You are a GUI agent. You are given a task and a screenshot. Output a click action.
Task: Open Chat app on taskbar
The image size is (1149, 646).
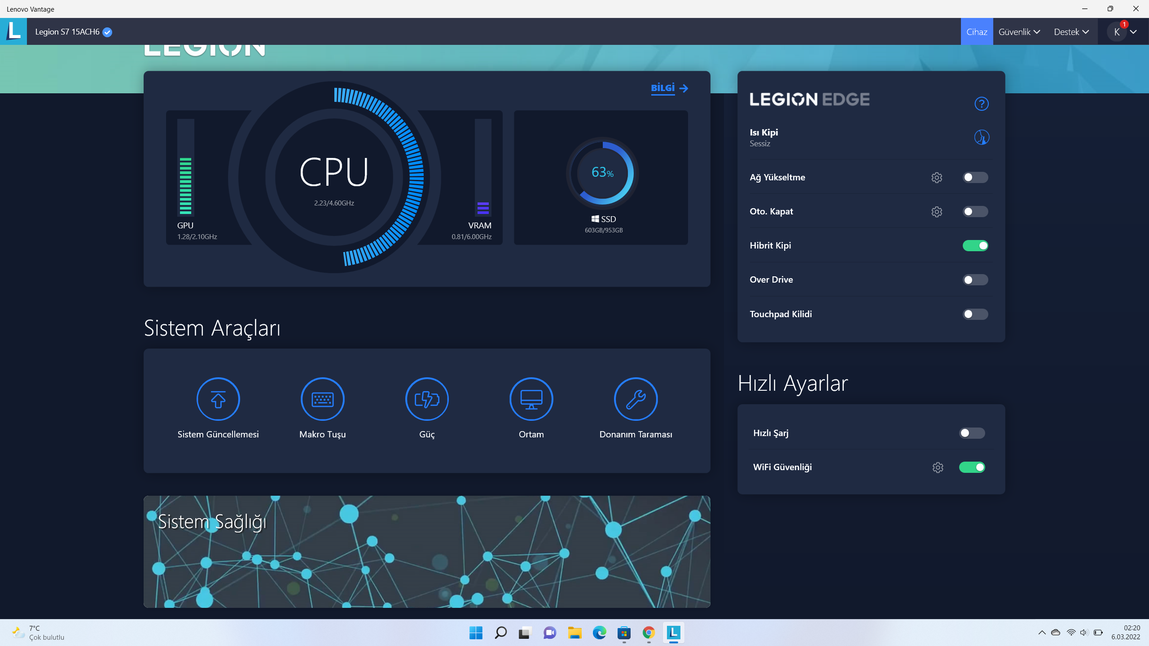coord(550,633)
